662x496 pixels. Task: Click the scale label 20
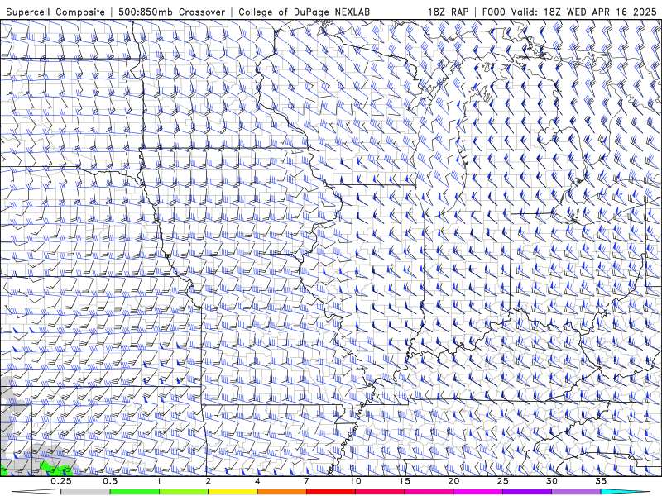tap(453, 481)
